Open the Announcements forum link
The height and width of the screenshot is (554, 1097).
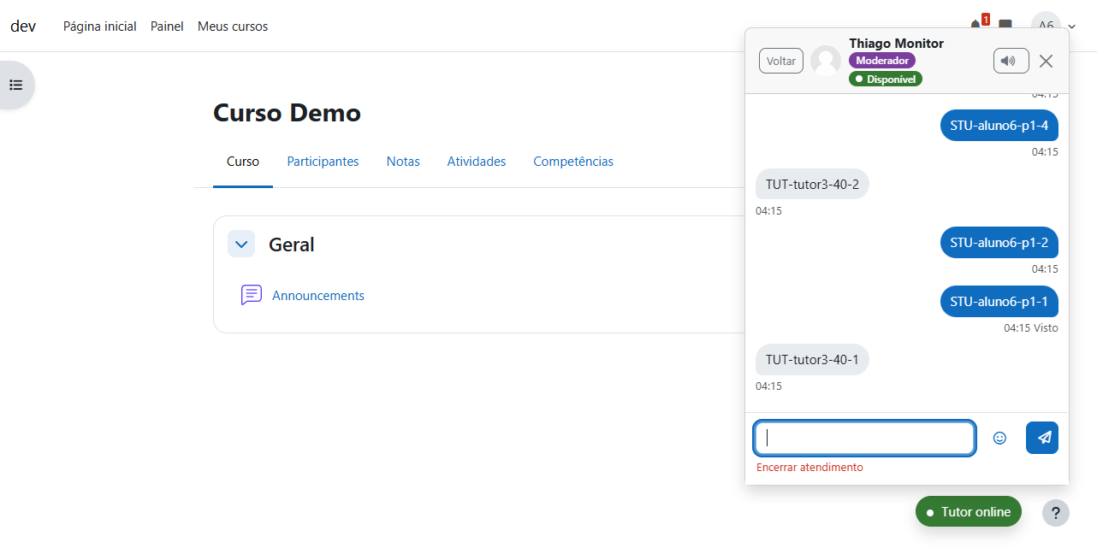pos(318,296)
